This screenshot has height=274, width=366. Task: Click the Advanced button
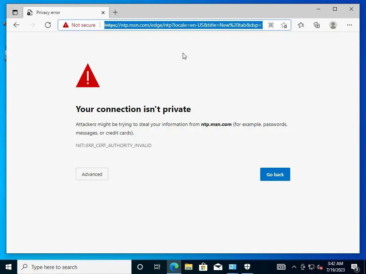92,174
